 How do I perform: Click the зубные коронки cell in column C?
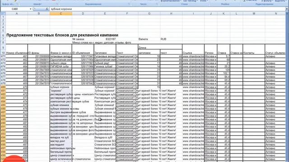click(61, 87)
